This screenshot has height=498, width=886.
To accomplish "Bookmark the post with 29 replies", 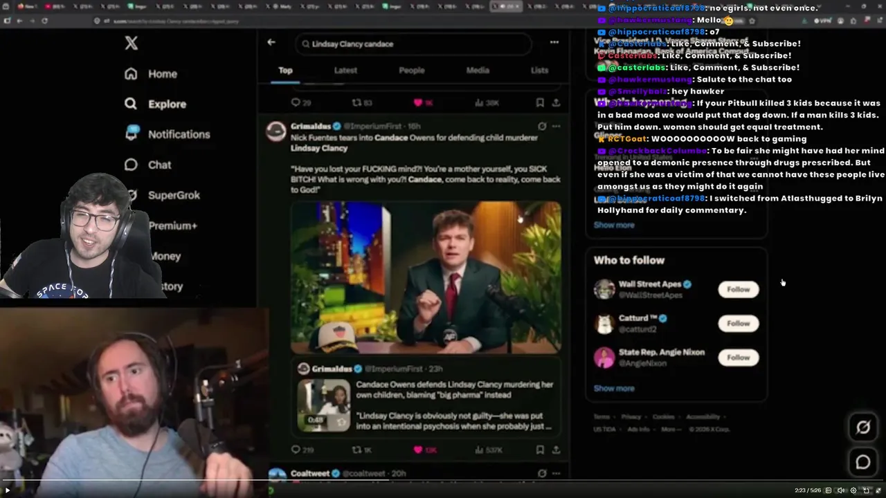I will coord(540,102).
